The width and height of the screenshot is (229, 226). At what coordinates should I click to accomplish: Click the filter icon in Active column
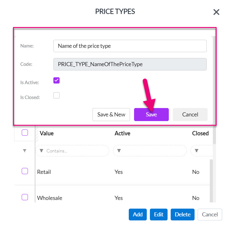pyautogui.click(x=119, y=151)
